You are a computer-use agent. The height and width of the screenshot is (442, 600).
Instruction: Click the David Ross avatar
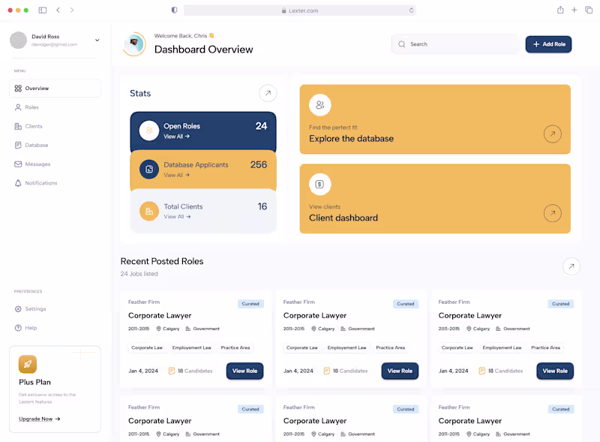pyautogui.click(x=18, y=41)
